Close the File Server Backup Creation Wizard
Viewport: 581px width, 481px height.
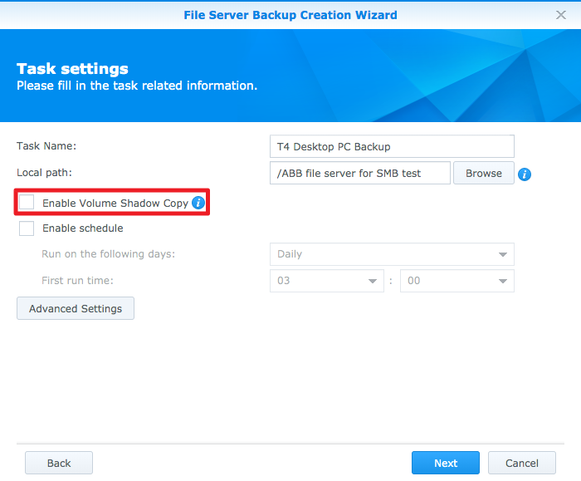[560, 15]
